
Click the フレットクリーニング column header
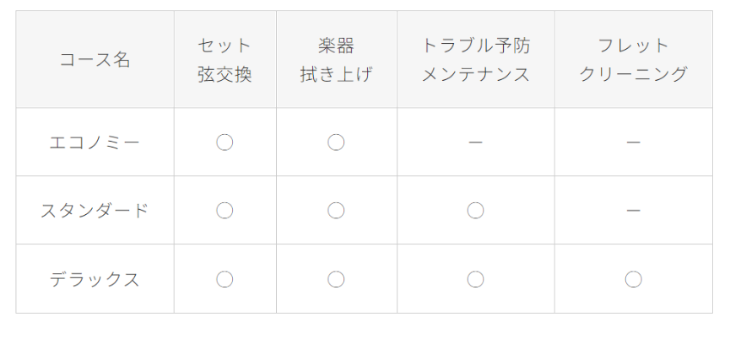click(633, 60)
